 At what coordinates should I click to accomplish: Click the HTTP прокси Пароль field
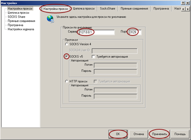(x=115, y=97)
